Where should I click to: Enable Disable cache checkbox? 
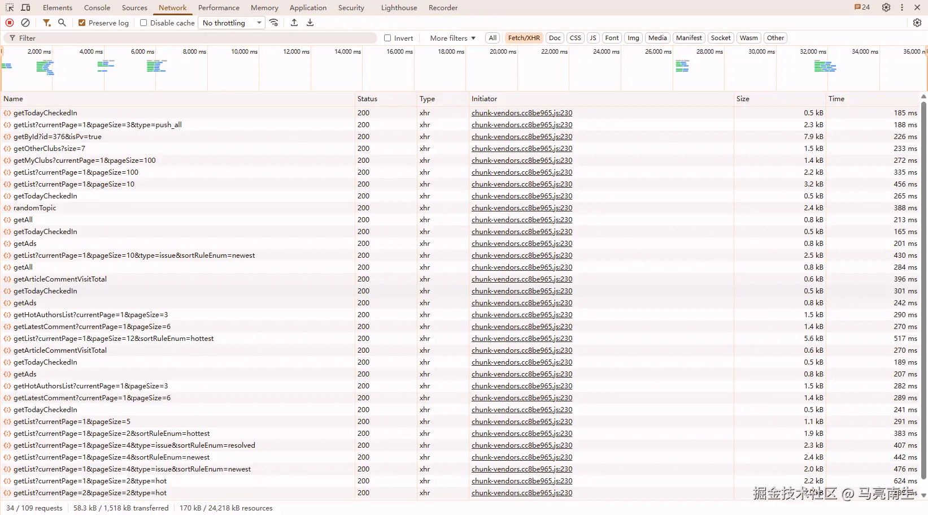click(x=143, y=23)
